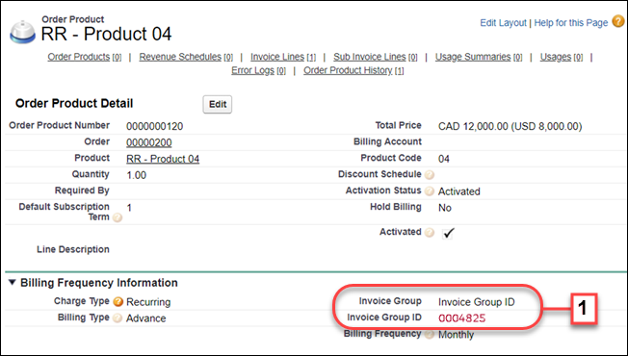Image resolution: width=628 pixels, height=356 pixels.
Task: Collapse the Billing Frequency Information section
Action: pyautogui.click(x=13, y=283)
